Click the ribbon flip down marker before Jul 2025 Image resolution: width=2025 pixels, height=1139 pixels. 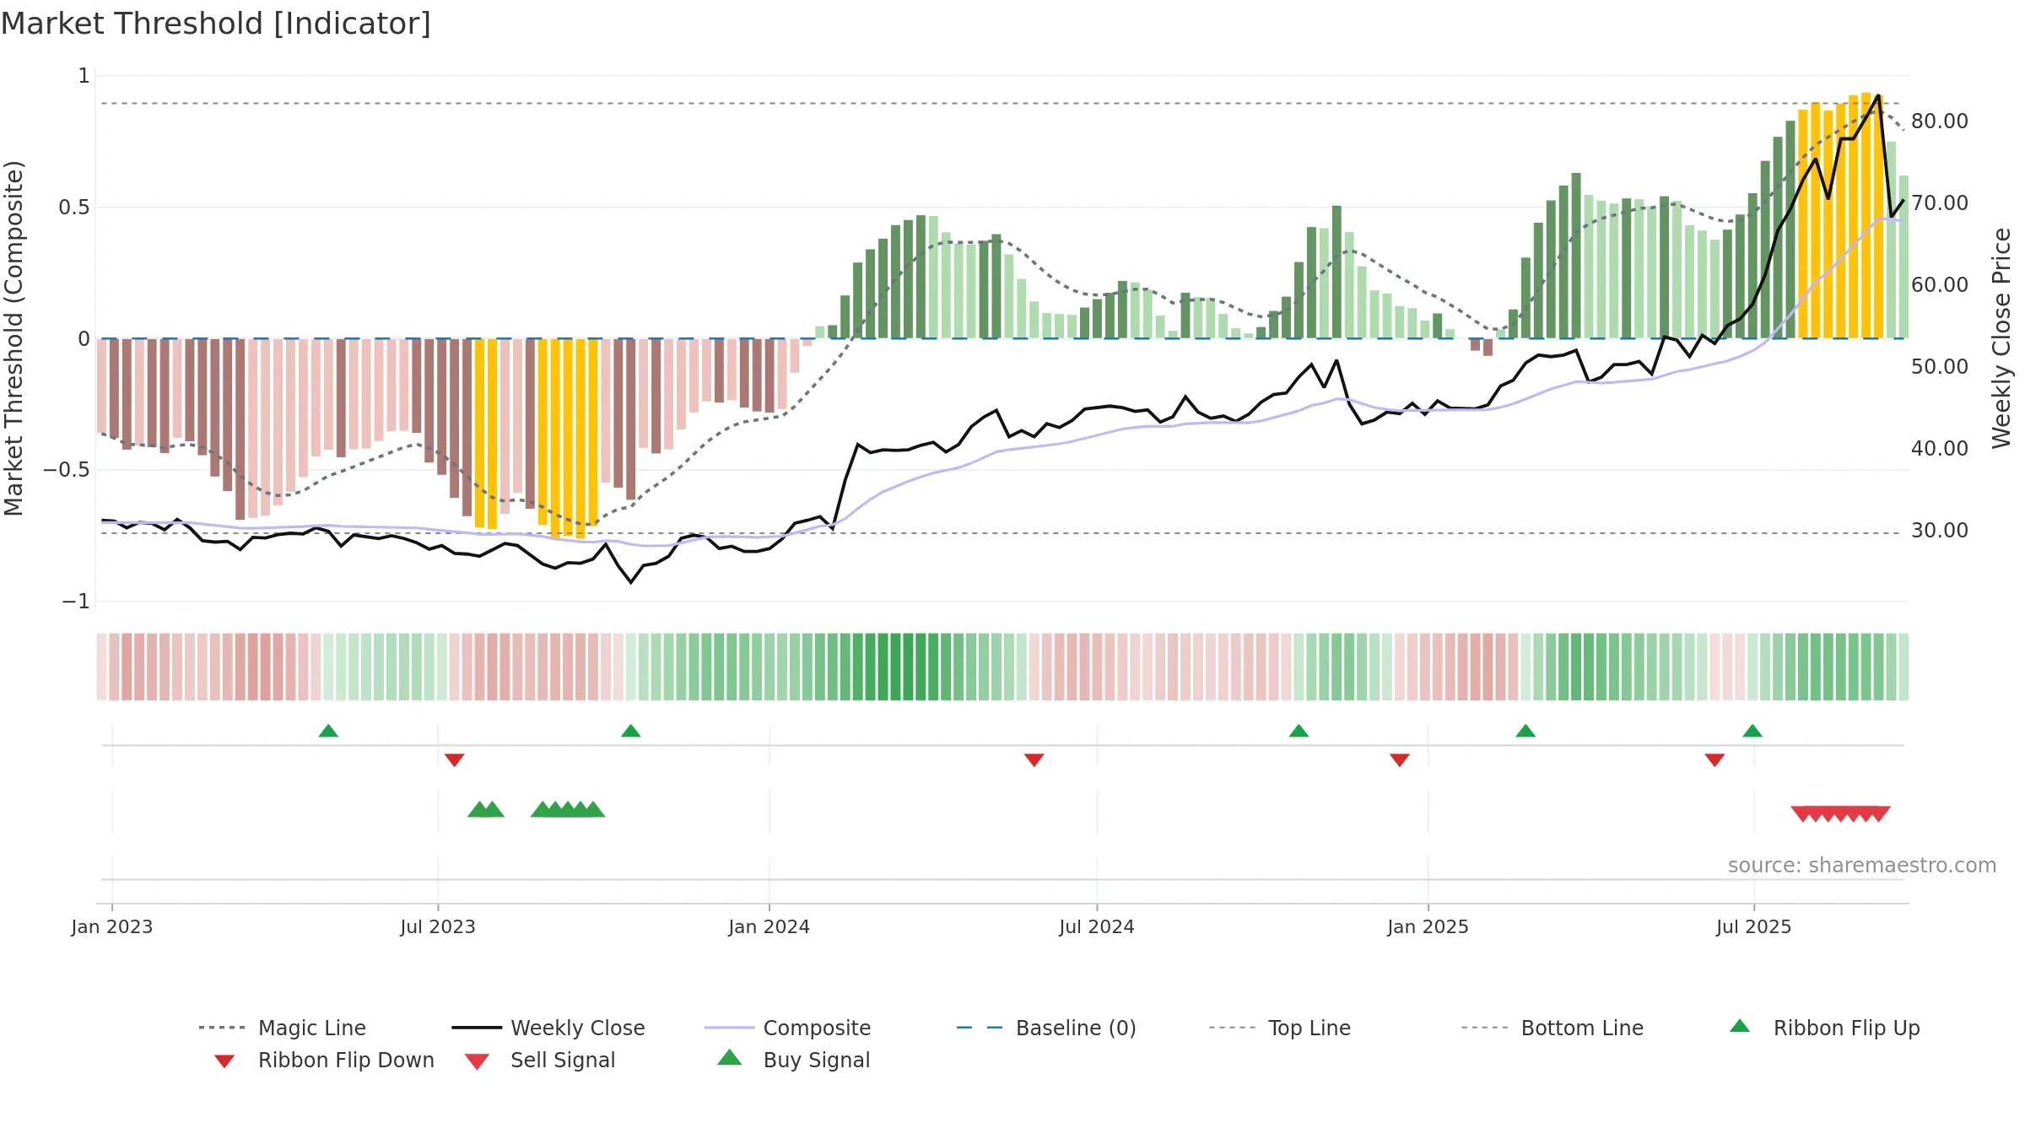[x=1714, y=760]
